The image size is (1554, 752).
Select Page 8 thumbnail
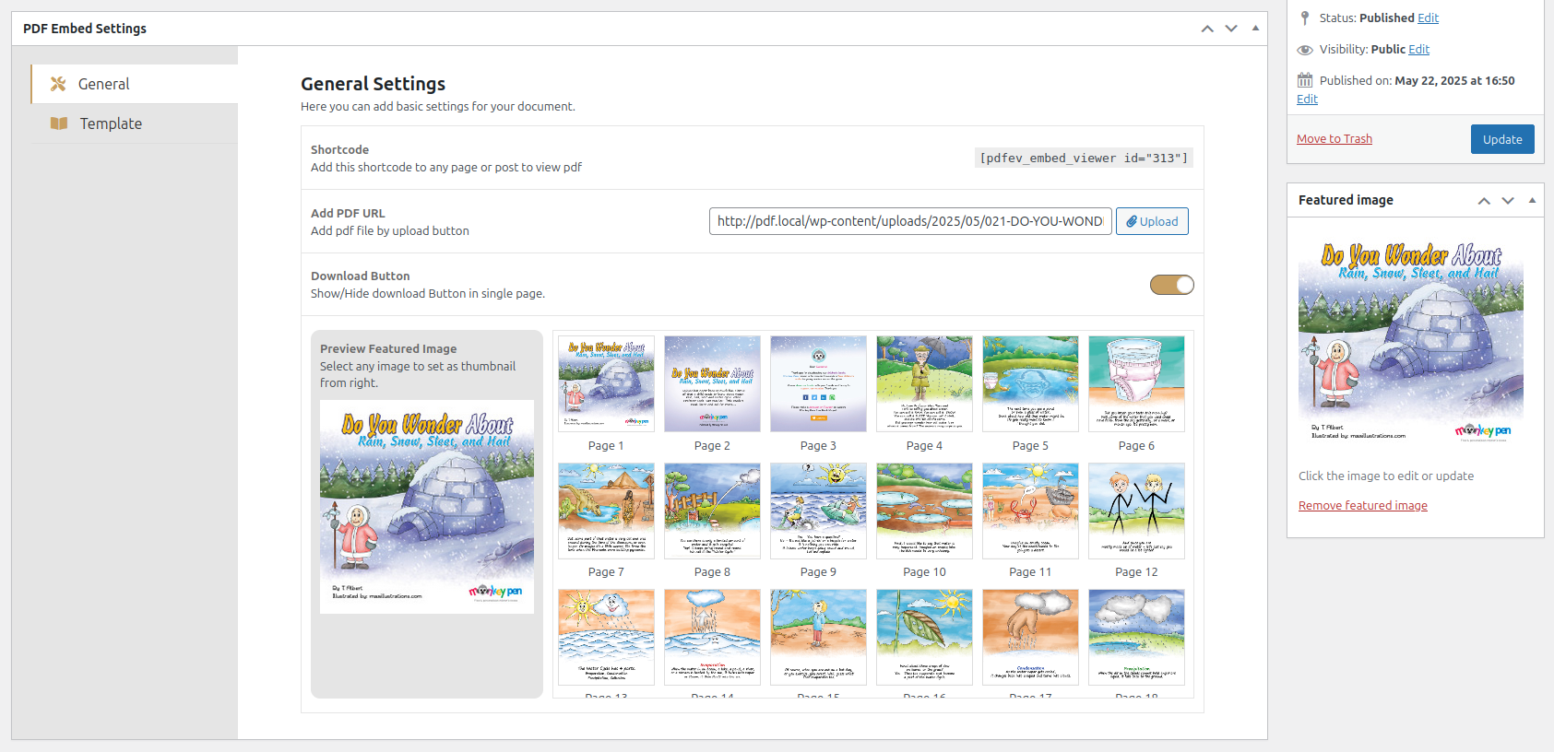coord(712,511)
